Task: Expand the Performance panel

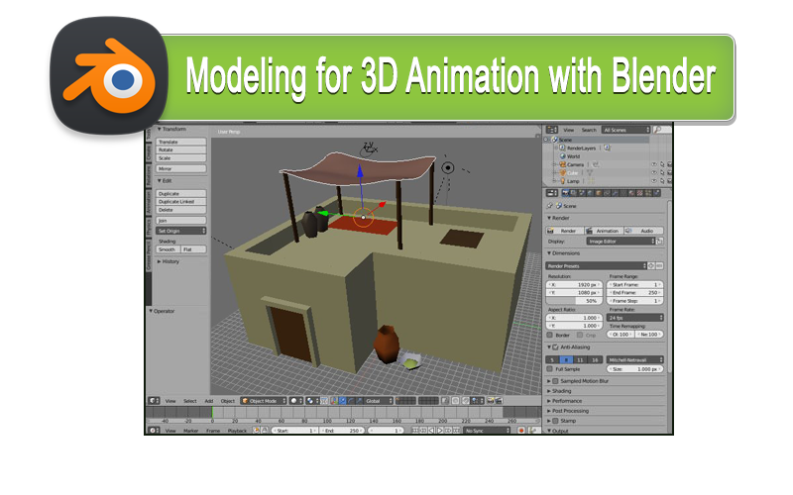Action: [564, 401]
